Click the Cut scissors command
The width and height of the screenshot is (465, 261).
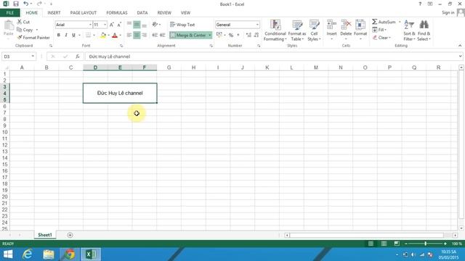point(23,22)
